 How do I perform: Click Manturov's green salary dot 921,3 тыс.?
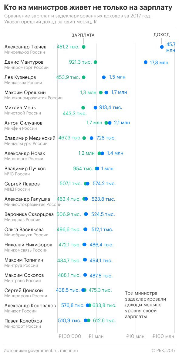(x=95, y=62)
